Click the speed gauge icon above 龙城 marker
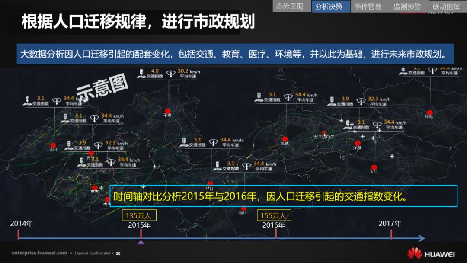 pos(288,97)
